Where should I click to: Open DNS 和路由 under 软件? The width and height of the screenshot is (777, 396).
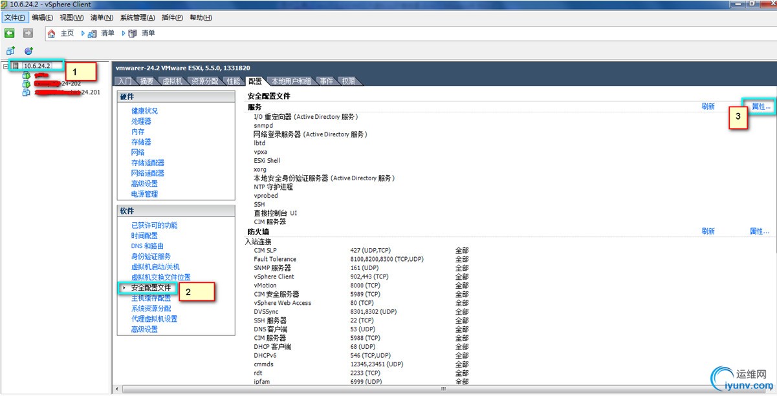[148, 246]
